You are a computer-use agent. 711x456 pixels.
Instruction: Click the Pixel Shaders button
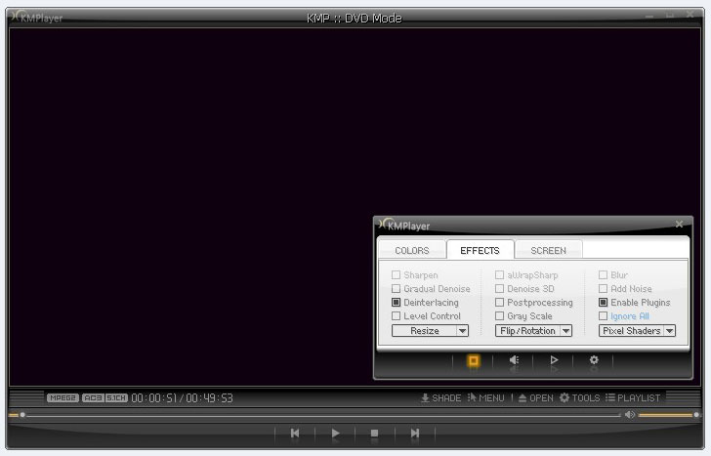click(x=631, y=331)
